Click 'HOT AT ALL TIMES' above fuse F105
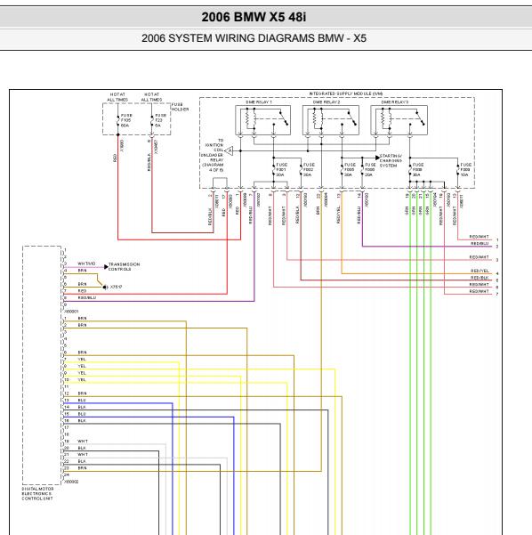The width and height of the screenshot is (532, 535). pyautogui.click(x=117, y=97)
